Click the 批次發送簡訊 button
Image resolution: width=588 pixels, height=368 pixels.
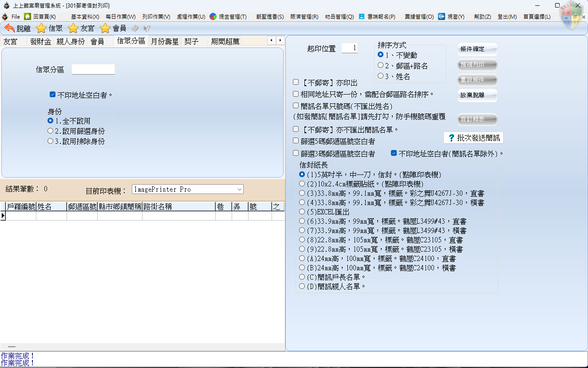pos(474,138)
